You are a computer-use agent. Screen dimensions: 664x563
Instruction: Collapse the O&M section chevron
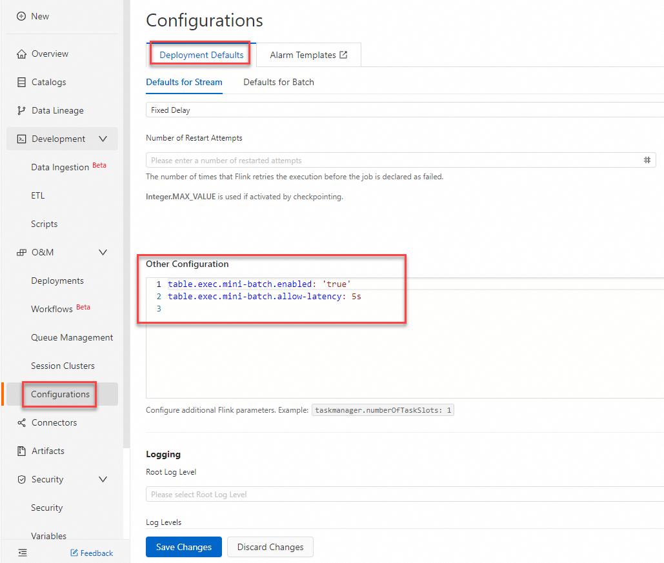tap(103, 252)
